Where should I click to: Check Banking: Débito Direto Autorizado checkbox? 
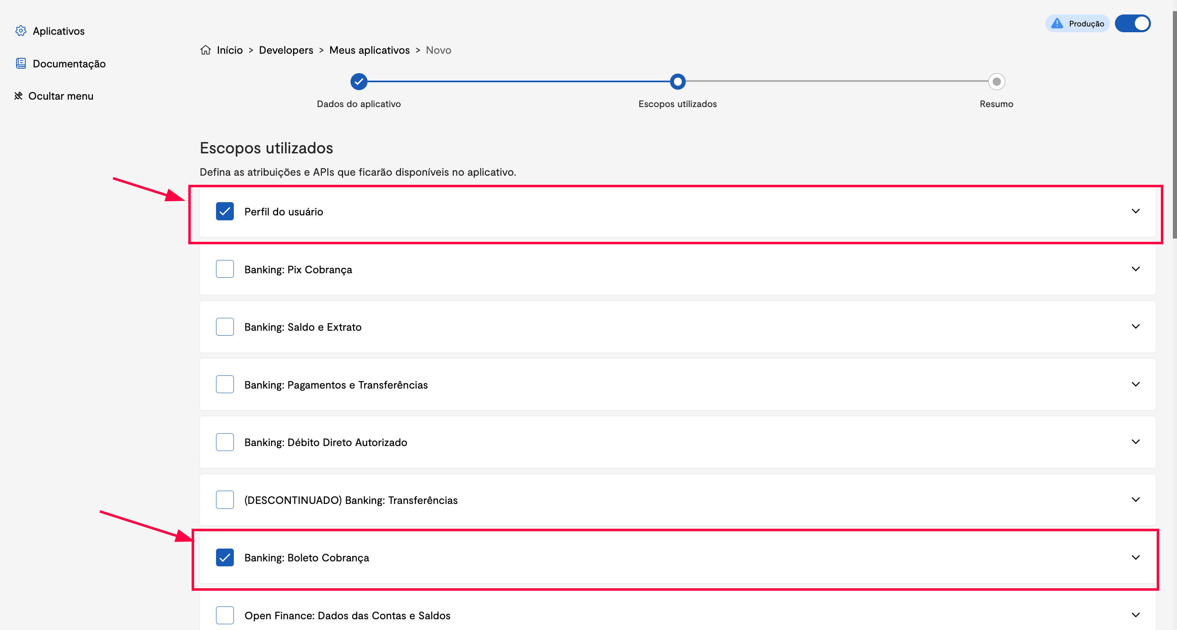click(225, 442)
